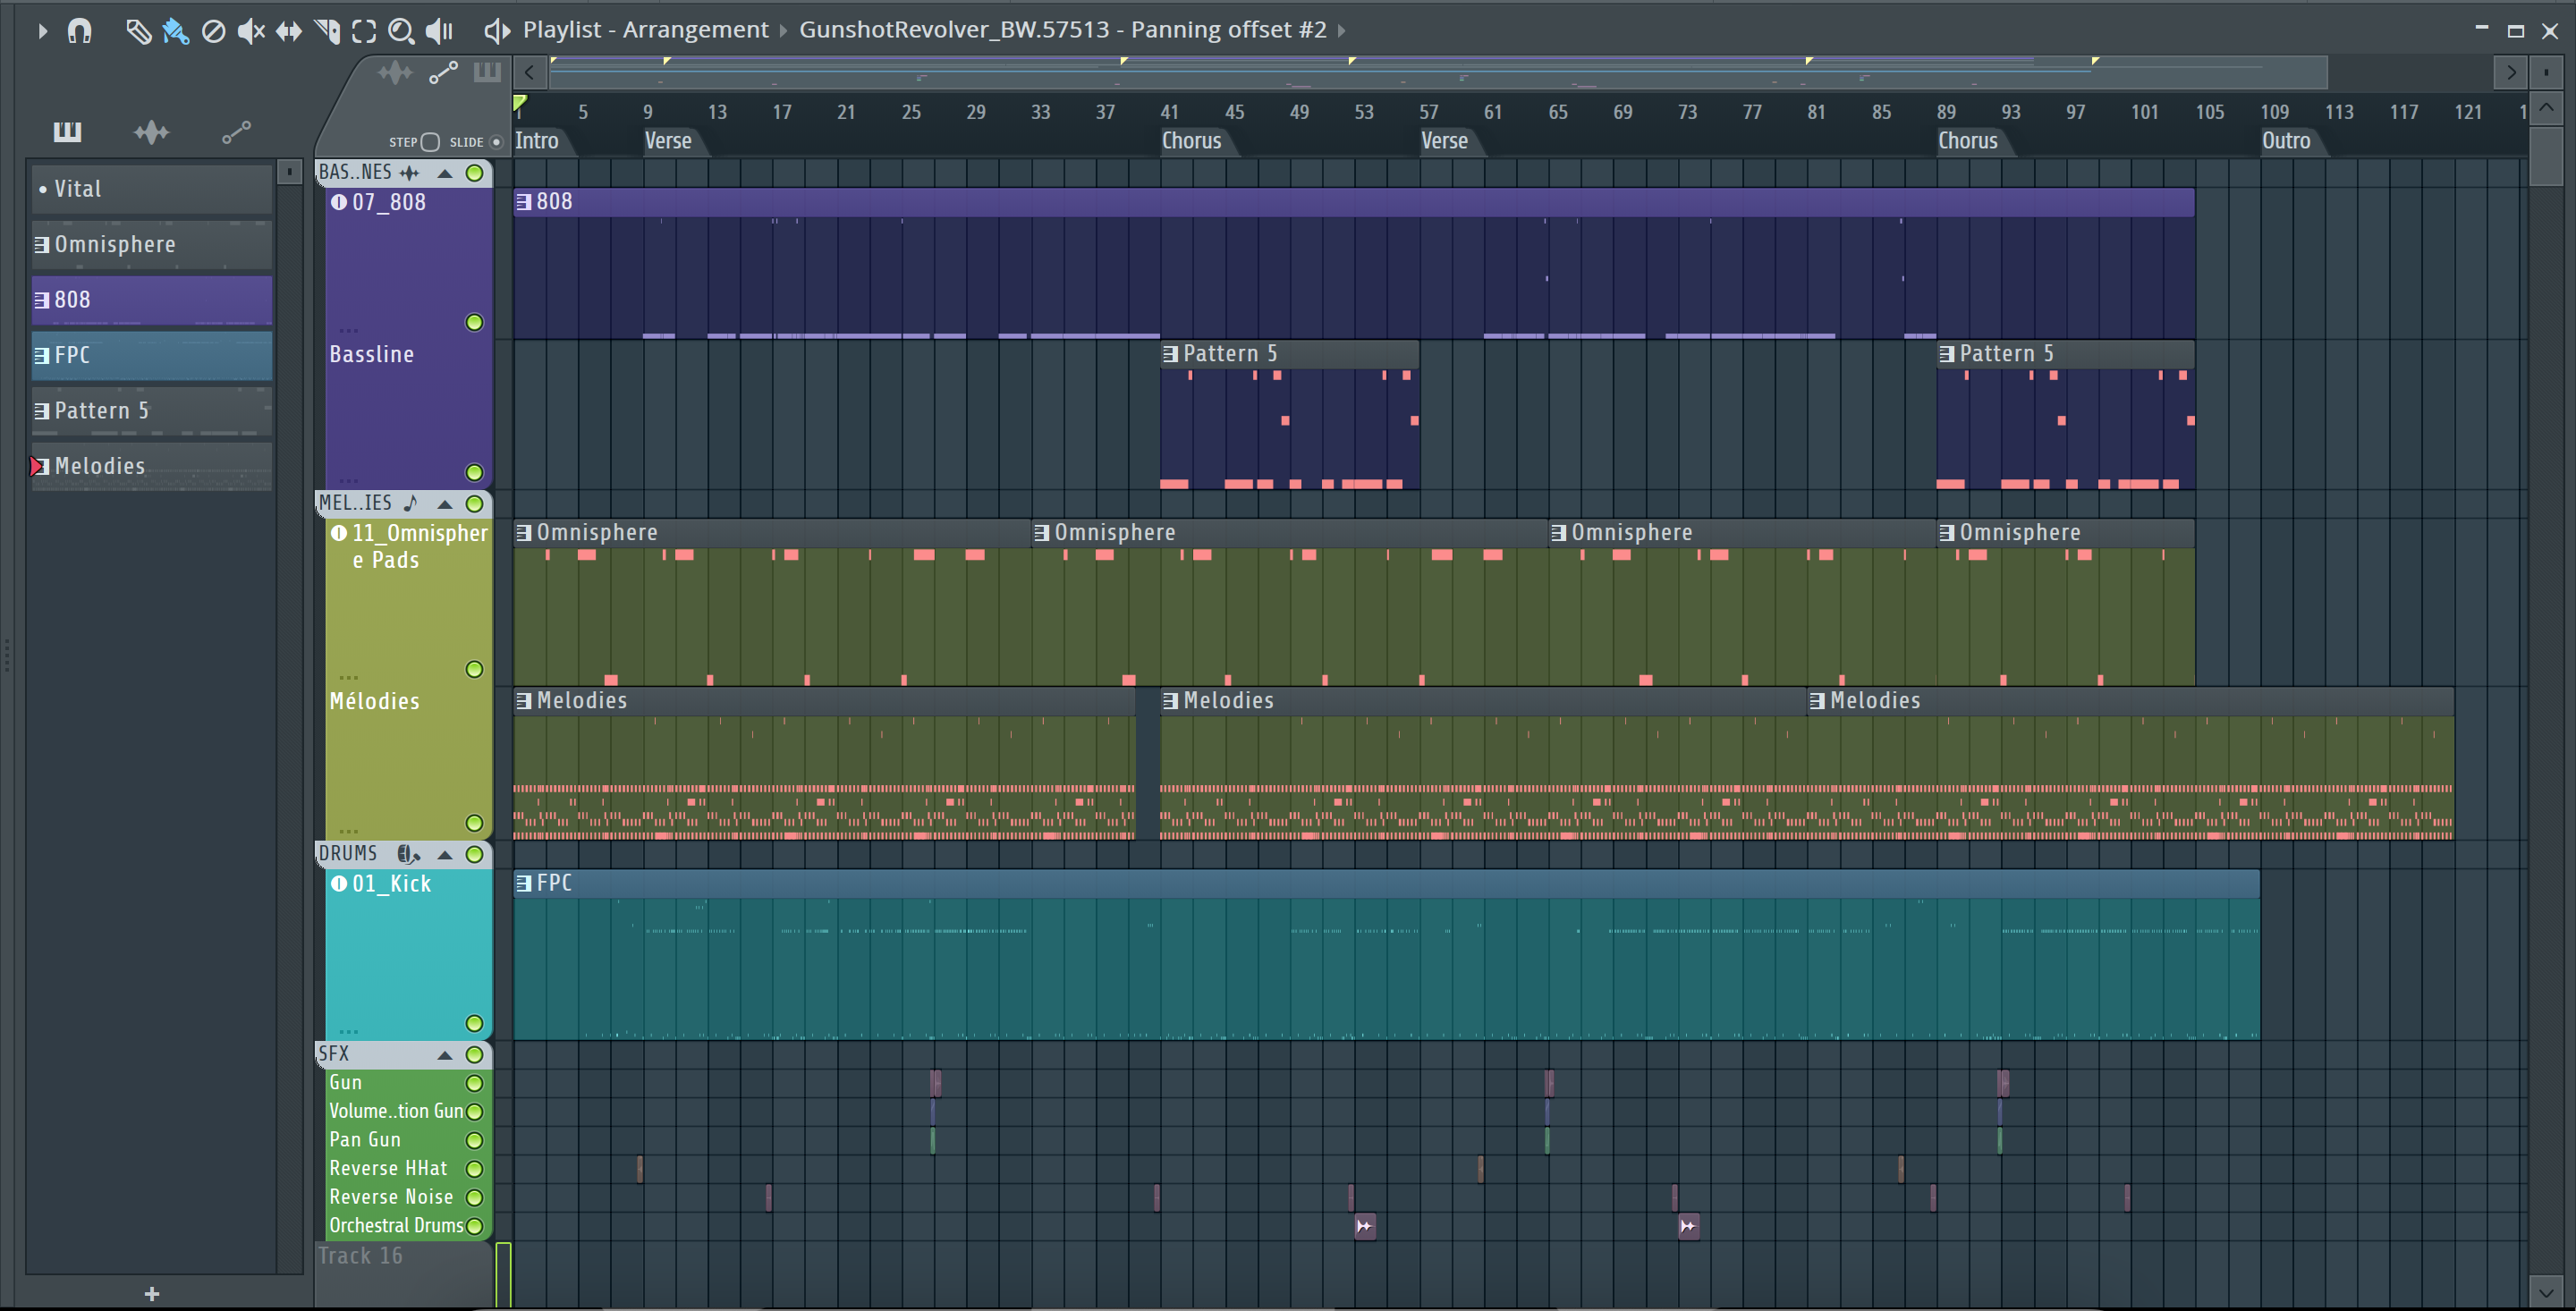This screenshot has height=1311, width=2576.
Task: Jump to the Intro timeline marker
Action: tap(537, 141)
